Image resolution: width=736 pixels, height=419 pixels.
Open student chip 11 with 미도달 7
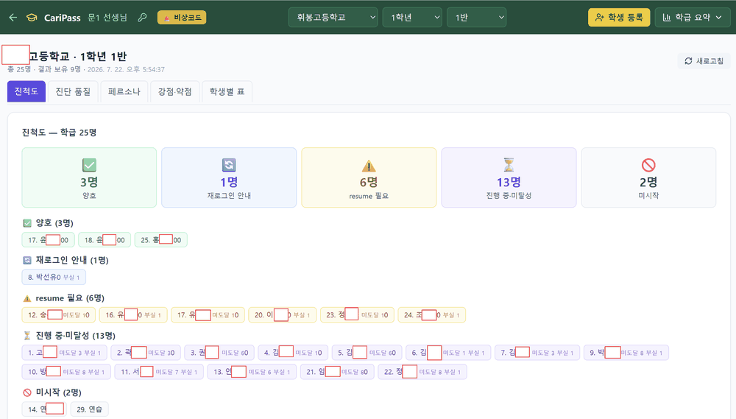coord(159,372)
